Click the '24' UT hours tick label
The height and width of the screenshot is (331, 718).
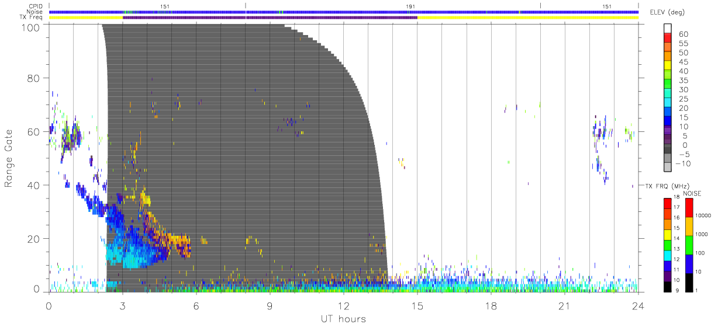tap(638, 305)
